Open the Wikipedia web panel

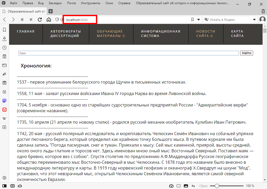pos(4,118)
